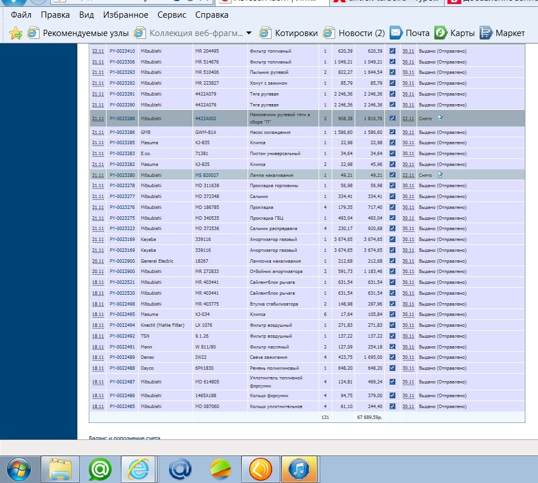Click part number link MS 820027
Viewport: 538px width, 483px height.
pyautogui.click(x=207, y=175)
